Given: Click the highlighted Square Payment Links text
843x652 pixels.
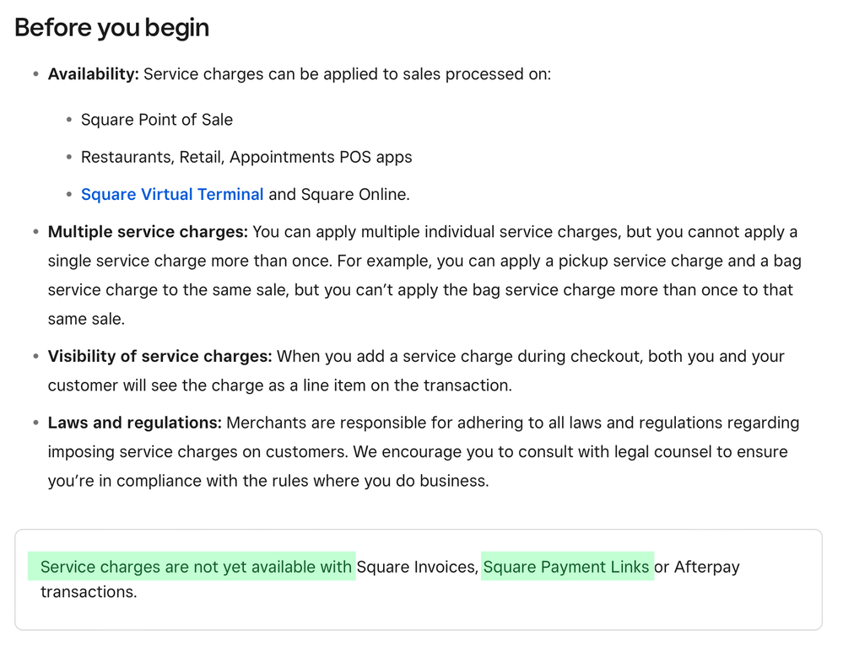Looking at the screenshot, I should 566,567.
